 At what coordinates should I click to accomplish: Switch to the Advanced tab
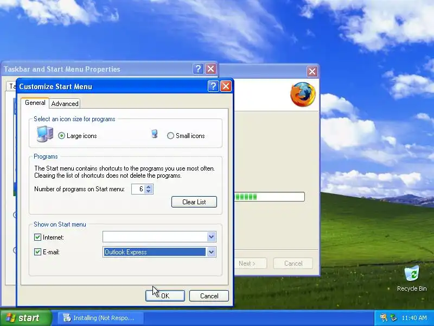point(65,104)
